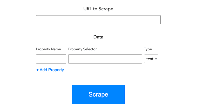Click inside the box under Property Name

[x=51, y=59]
